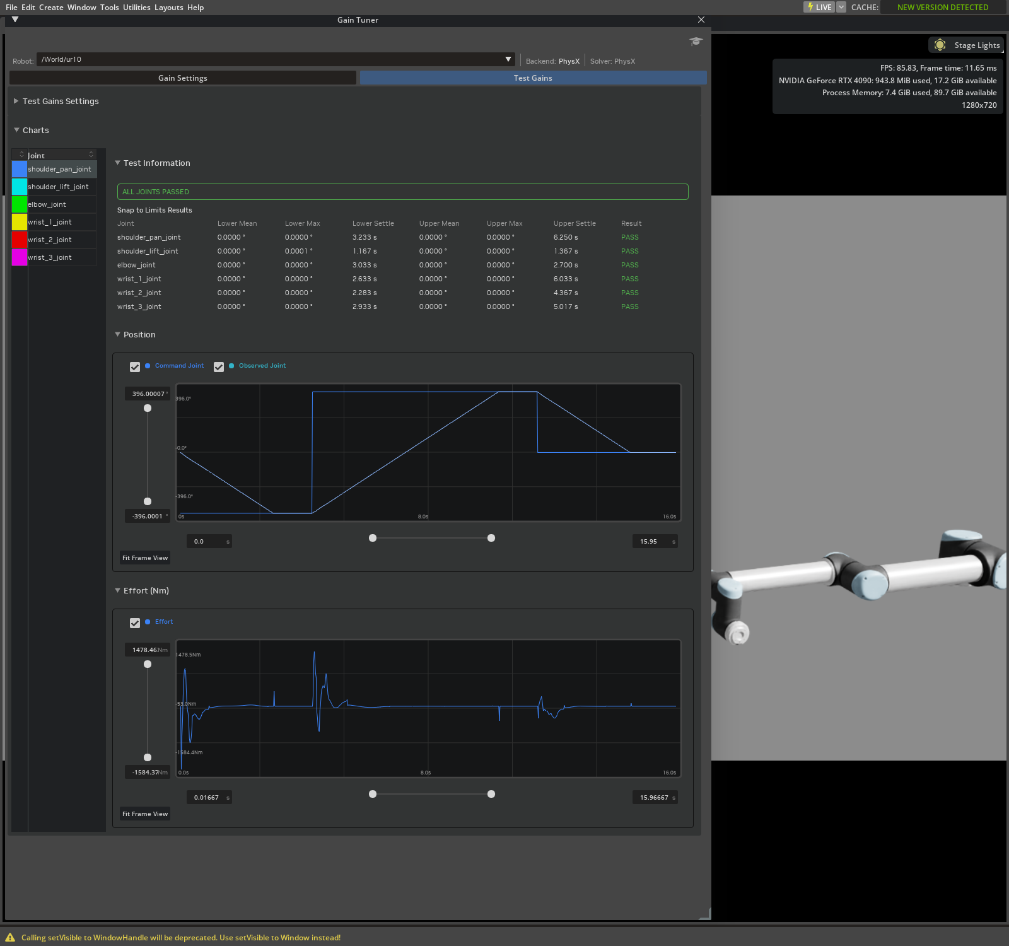
Task: Click Effort max value field 1478.46
Action: [148, 650]
